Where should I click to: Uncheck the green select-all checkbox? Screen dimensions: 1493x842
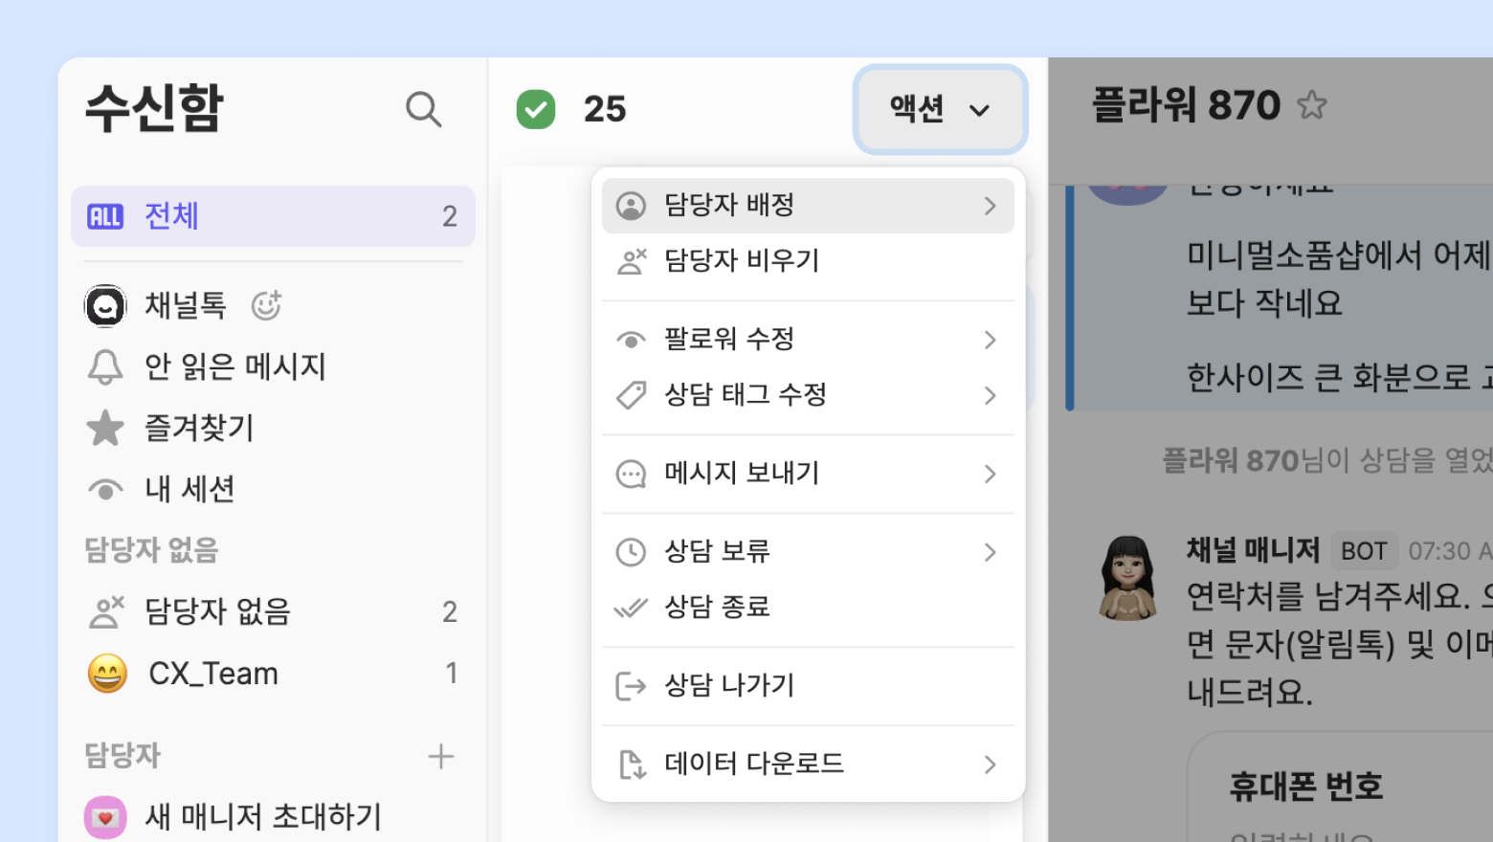point(536,109)
